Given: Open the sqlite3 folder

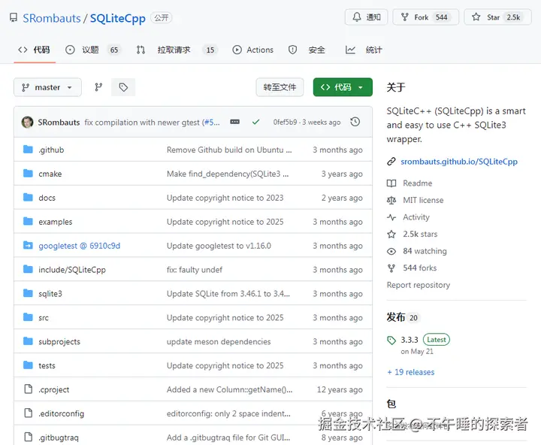Looking at the screenshot, I should click(x=50, y=294).
